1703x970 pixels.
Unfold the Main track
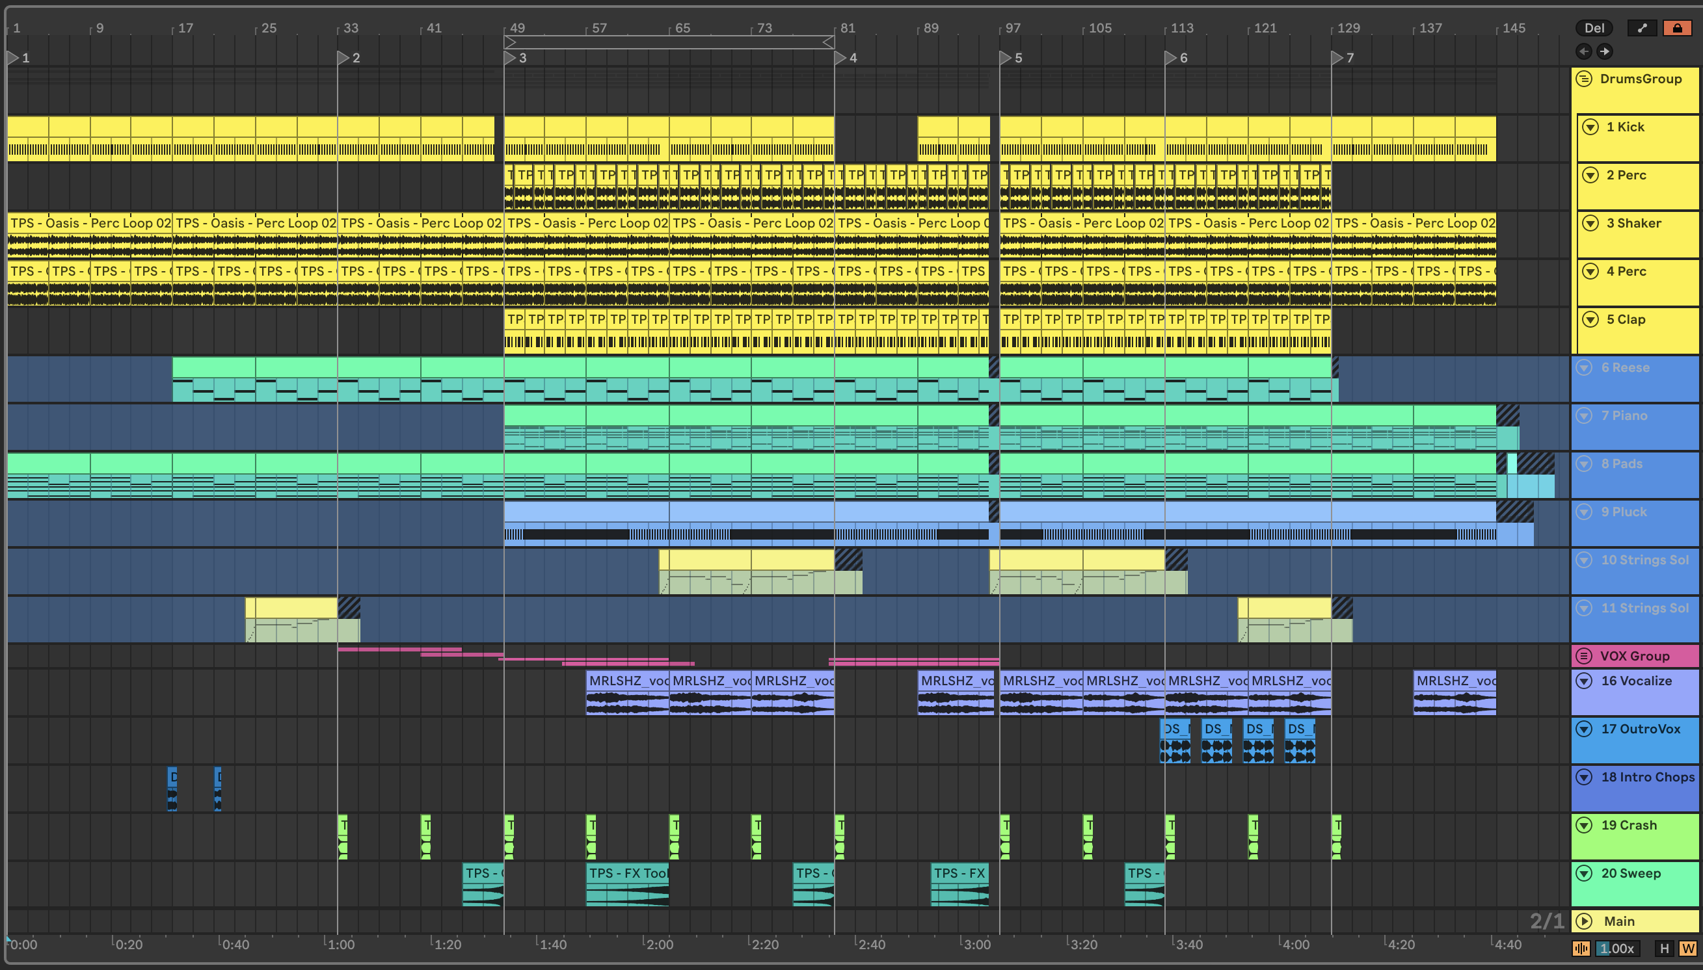1585,921
